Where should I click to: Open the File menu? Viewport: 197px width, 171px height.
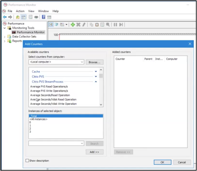[x=10, y=11]
